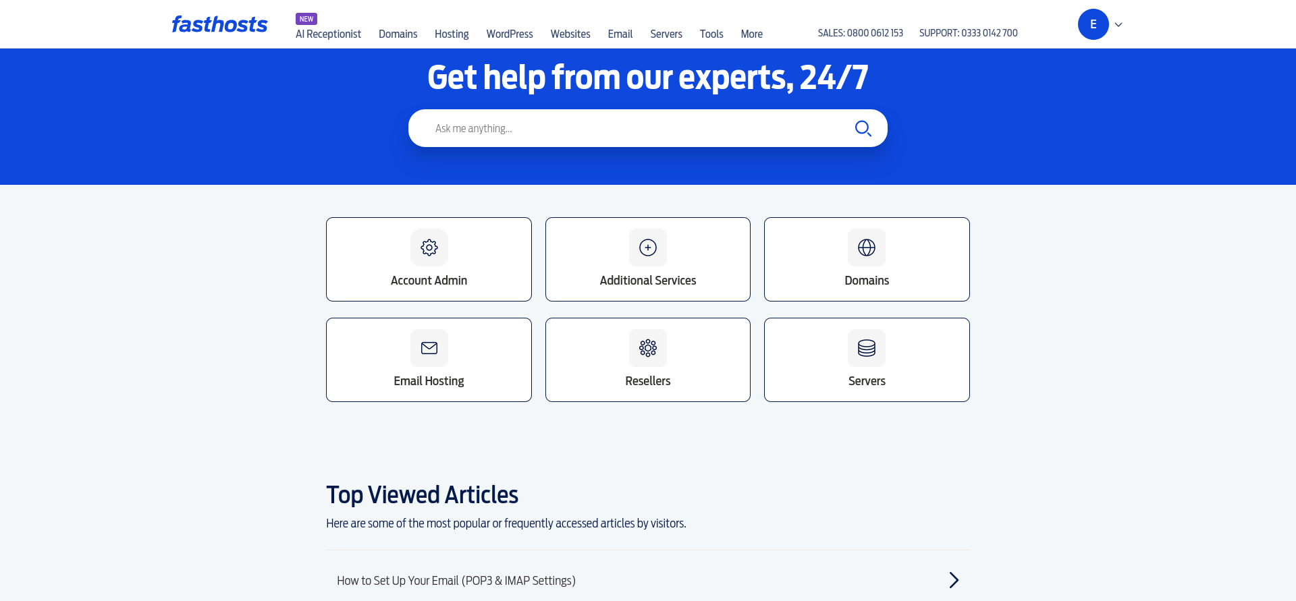The width and height of the screenshot is (1296, 601).
Task: Open the Tools navigation menu
Action: tap(711, 34)
